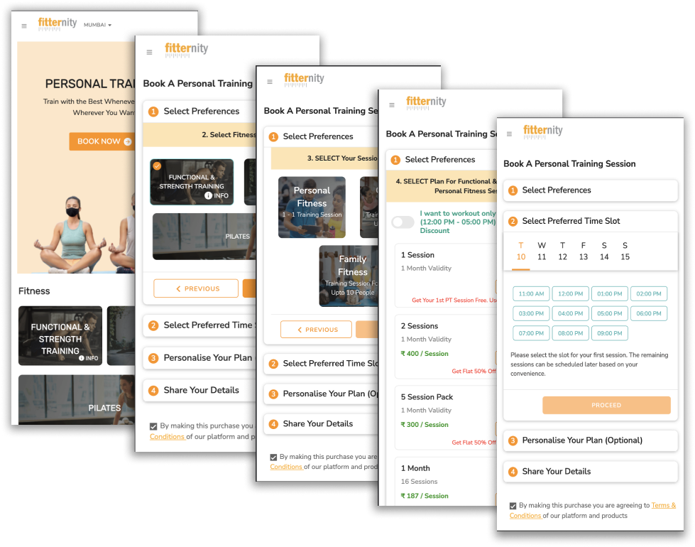
Task: Select the PILATES card in step 2 screen
Action: point(204,237)
